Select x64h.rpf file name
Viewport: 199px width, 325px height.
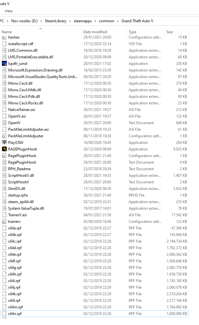coord(15,274)
